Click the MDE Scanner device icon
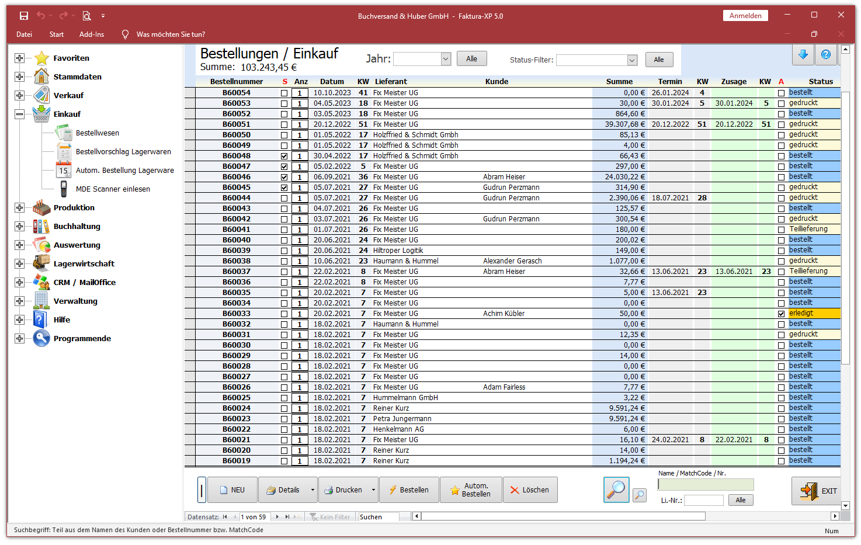 click(64, 189)
